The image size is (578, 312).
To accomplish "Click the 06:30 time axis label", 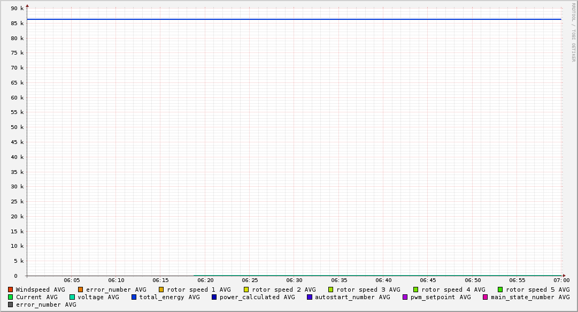I will pos(294,280).
